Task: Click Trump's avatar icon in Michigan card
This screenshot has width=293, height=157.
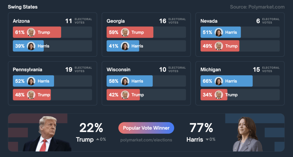Action: point(219,95)
